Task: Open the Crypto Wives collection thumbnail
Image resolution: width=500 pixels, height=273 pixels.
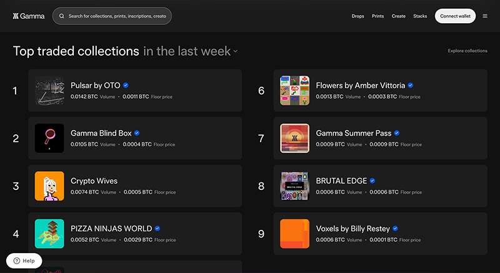Action: 49,186
